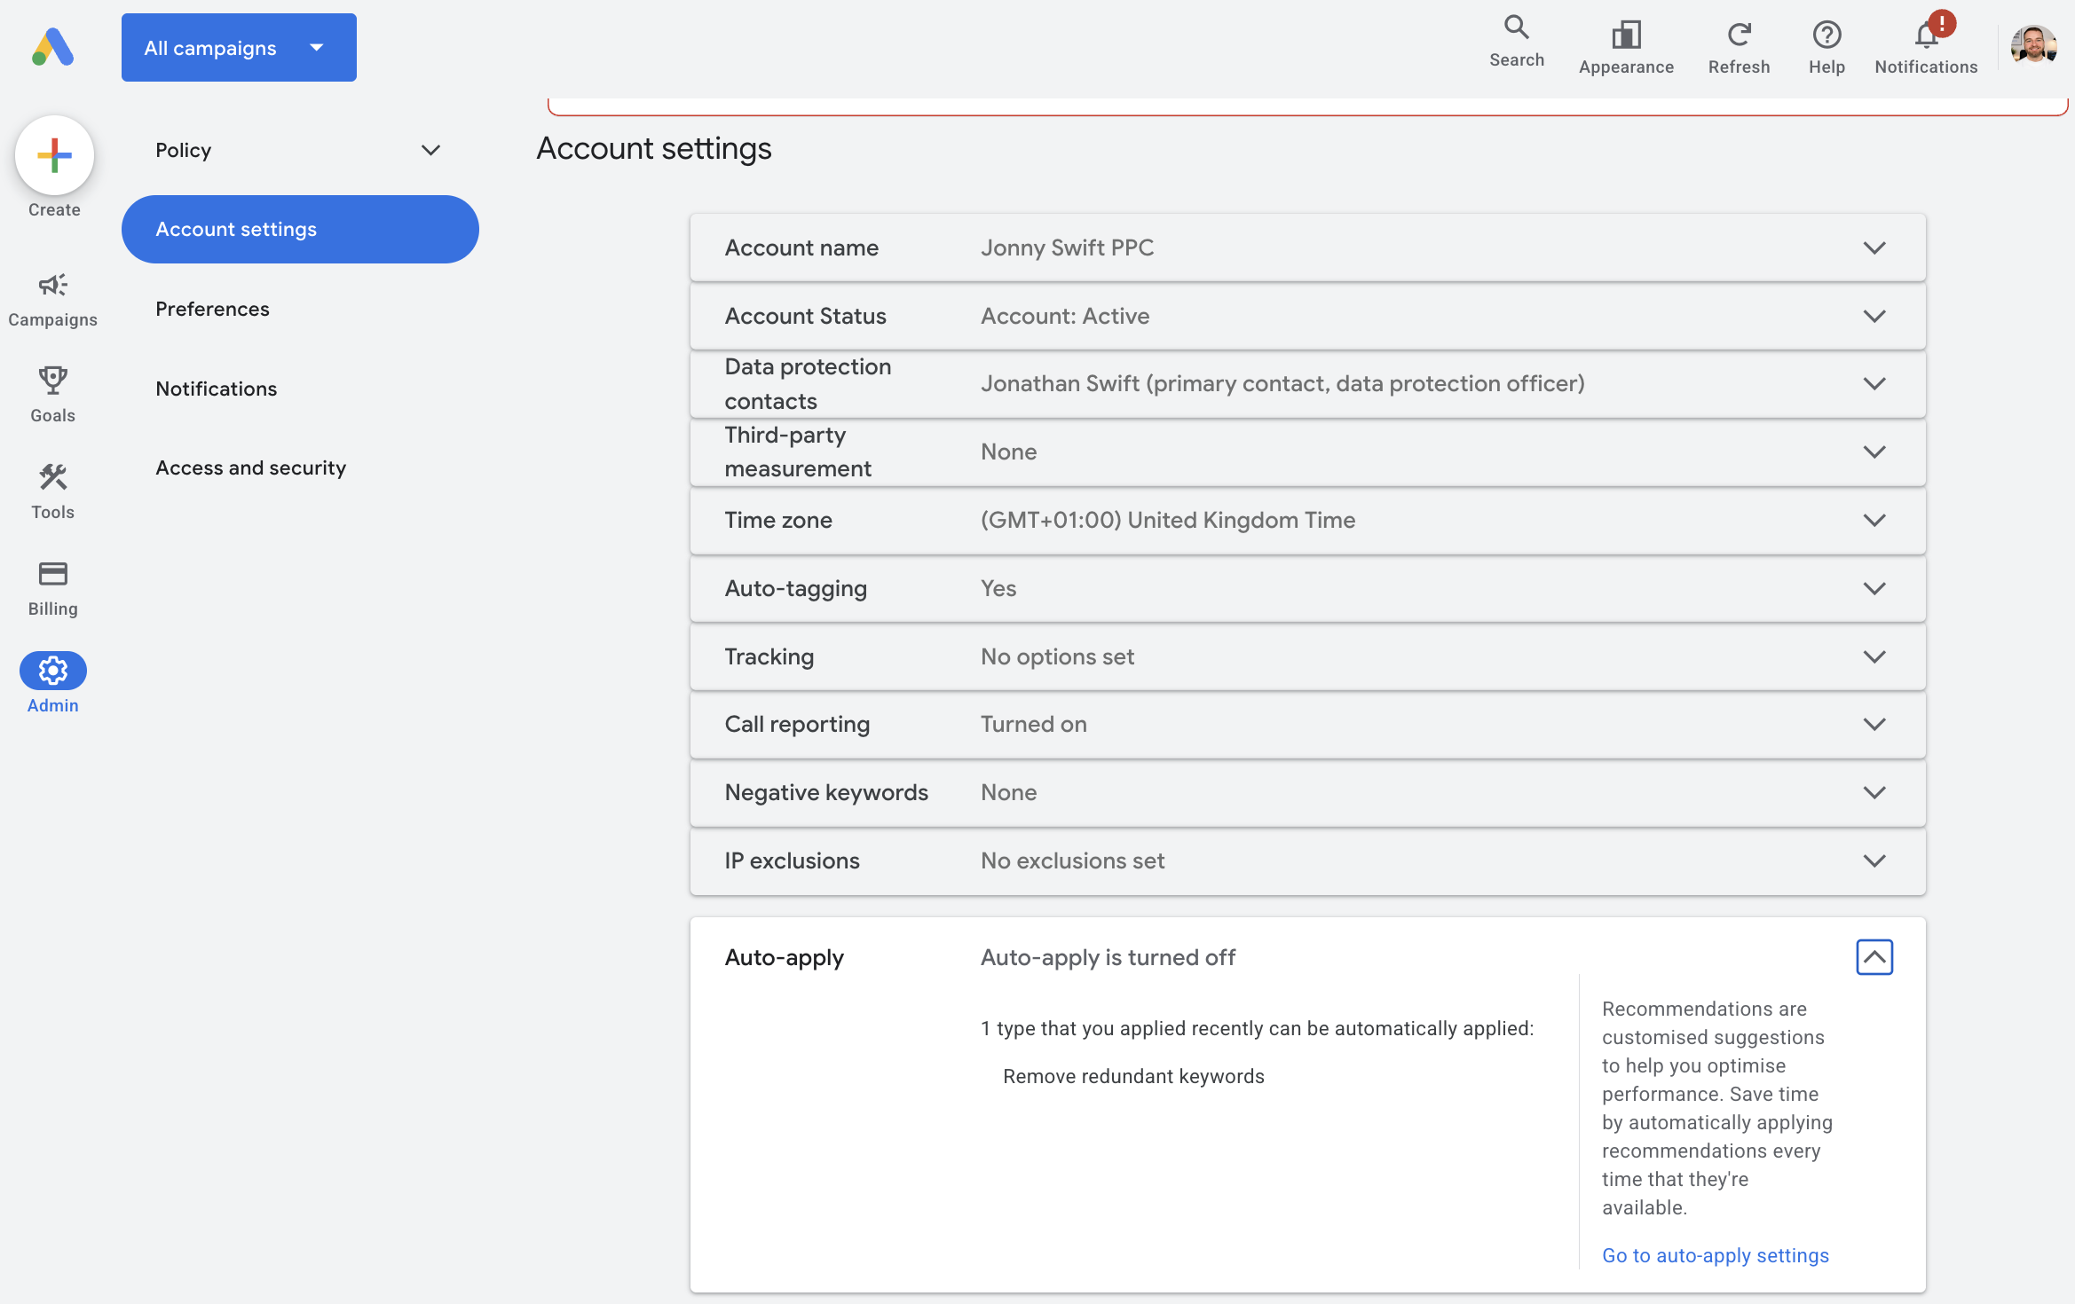Click the Search magnifier icon
The width and height of the screenshot is (2075, 1304).
(x=1517, y=27)
